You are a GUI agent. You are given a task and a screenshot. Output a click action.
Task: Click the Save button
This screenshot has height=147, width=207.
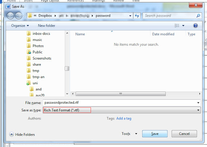click(155, 134)
